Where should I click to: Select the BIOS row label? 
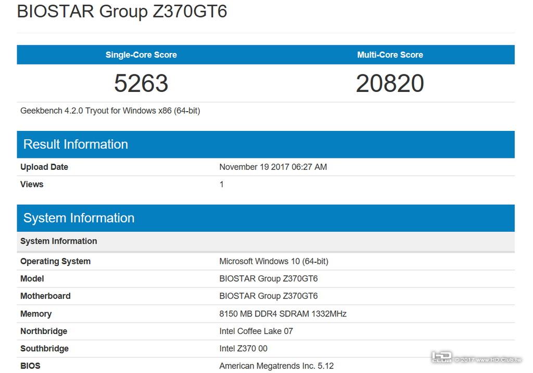tap(30, 366)
